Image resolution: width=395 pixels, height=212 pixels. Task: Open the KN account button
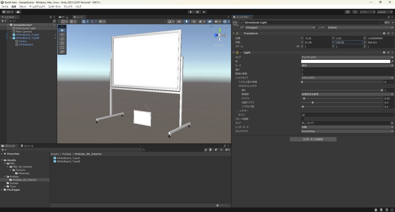[8, 12]
